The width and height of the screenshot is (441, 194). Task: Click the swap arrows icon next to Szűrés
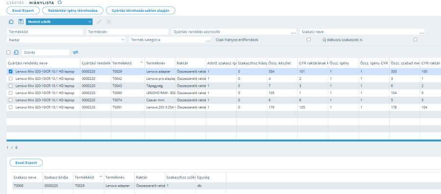pyautogui.click(x=75, y=52)
